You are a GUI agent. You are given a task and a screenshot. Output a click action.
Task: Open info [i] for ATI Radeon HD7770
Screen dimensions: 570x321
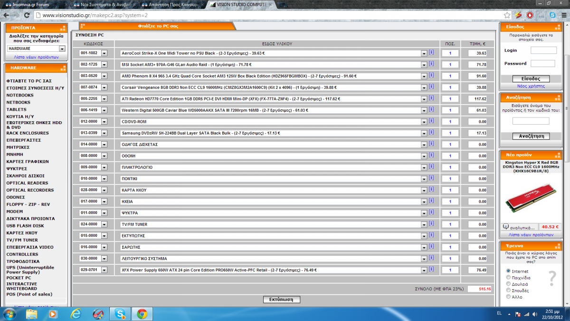tap(431, 98)
